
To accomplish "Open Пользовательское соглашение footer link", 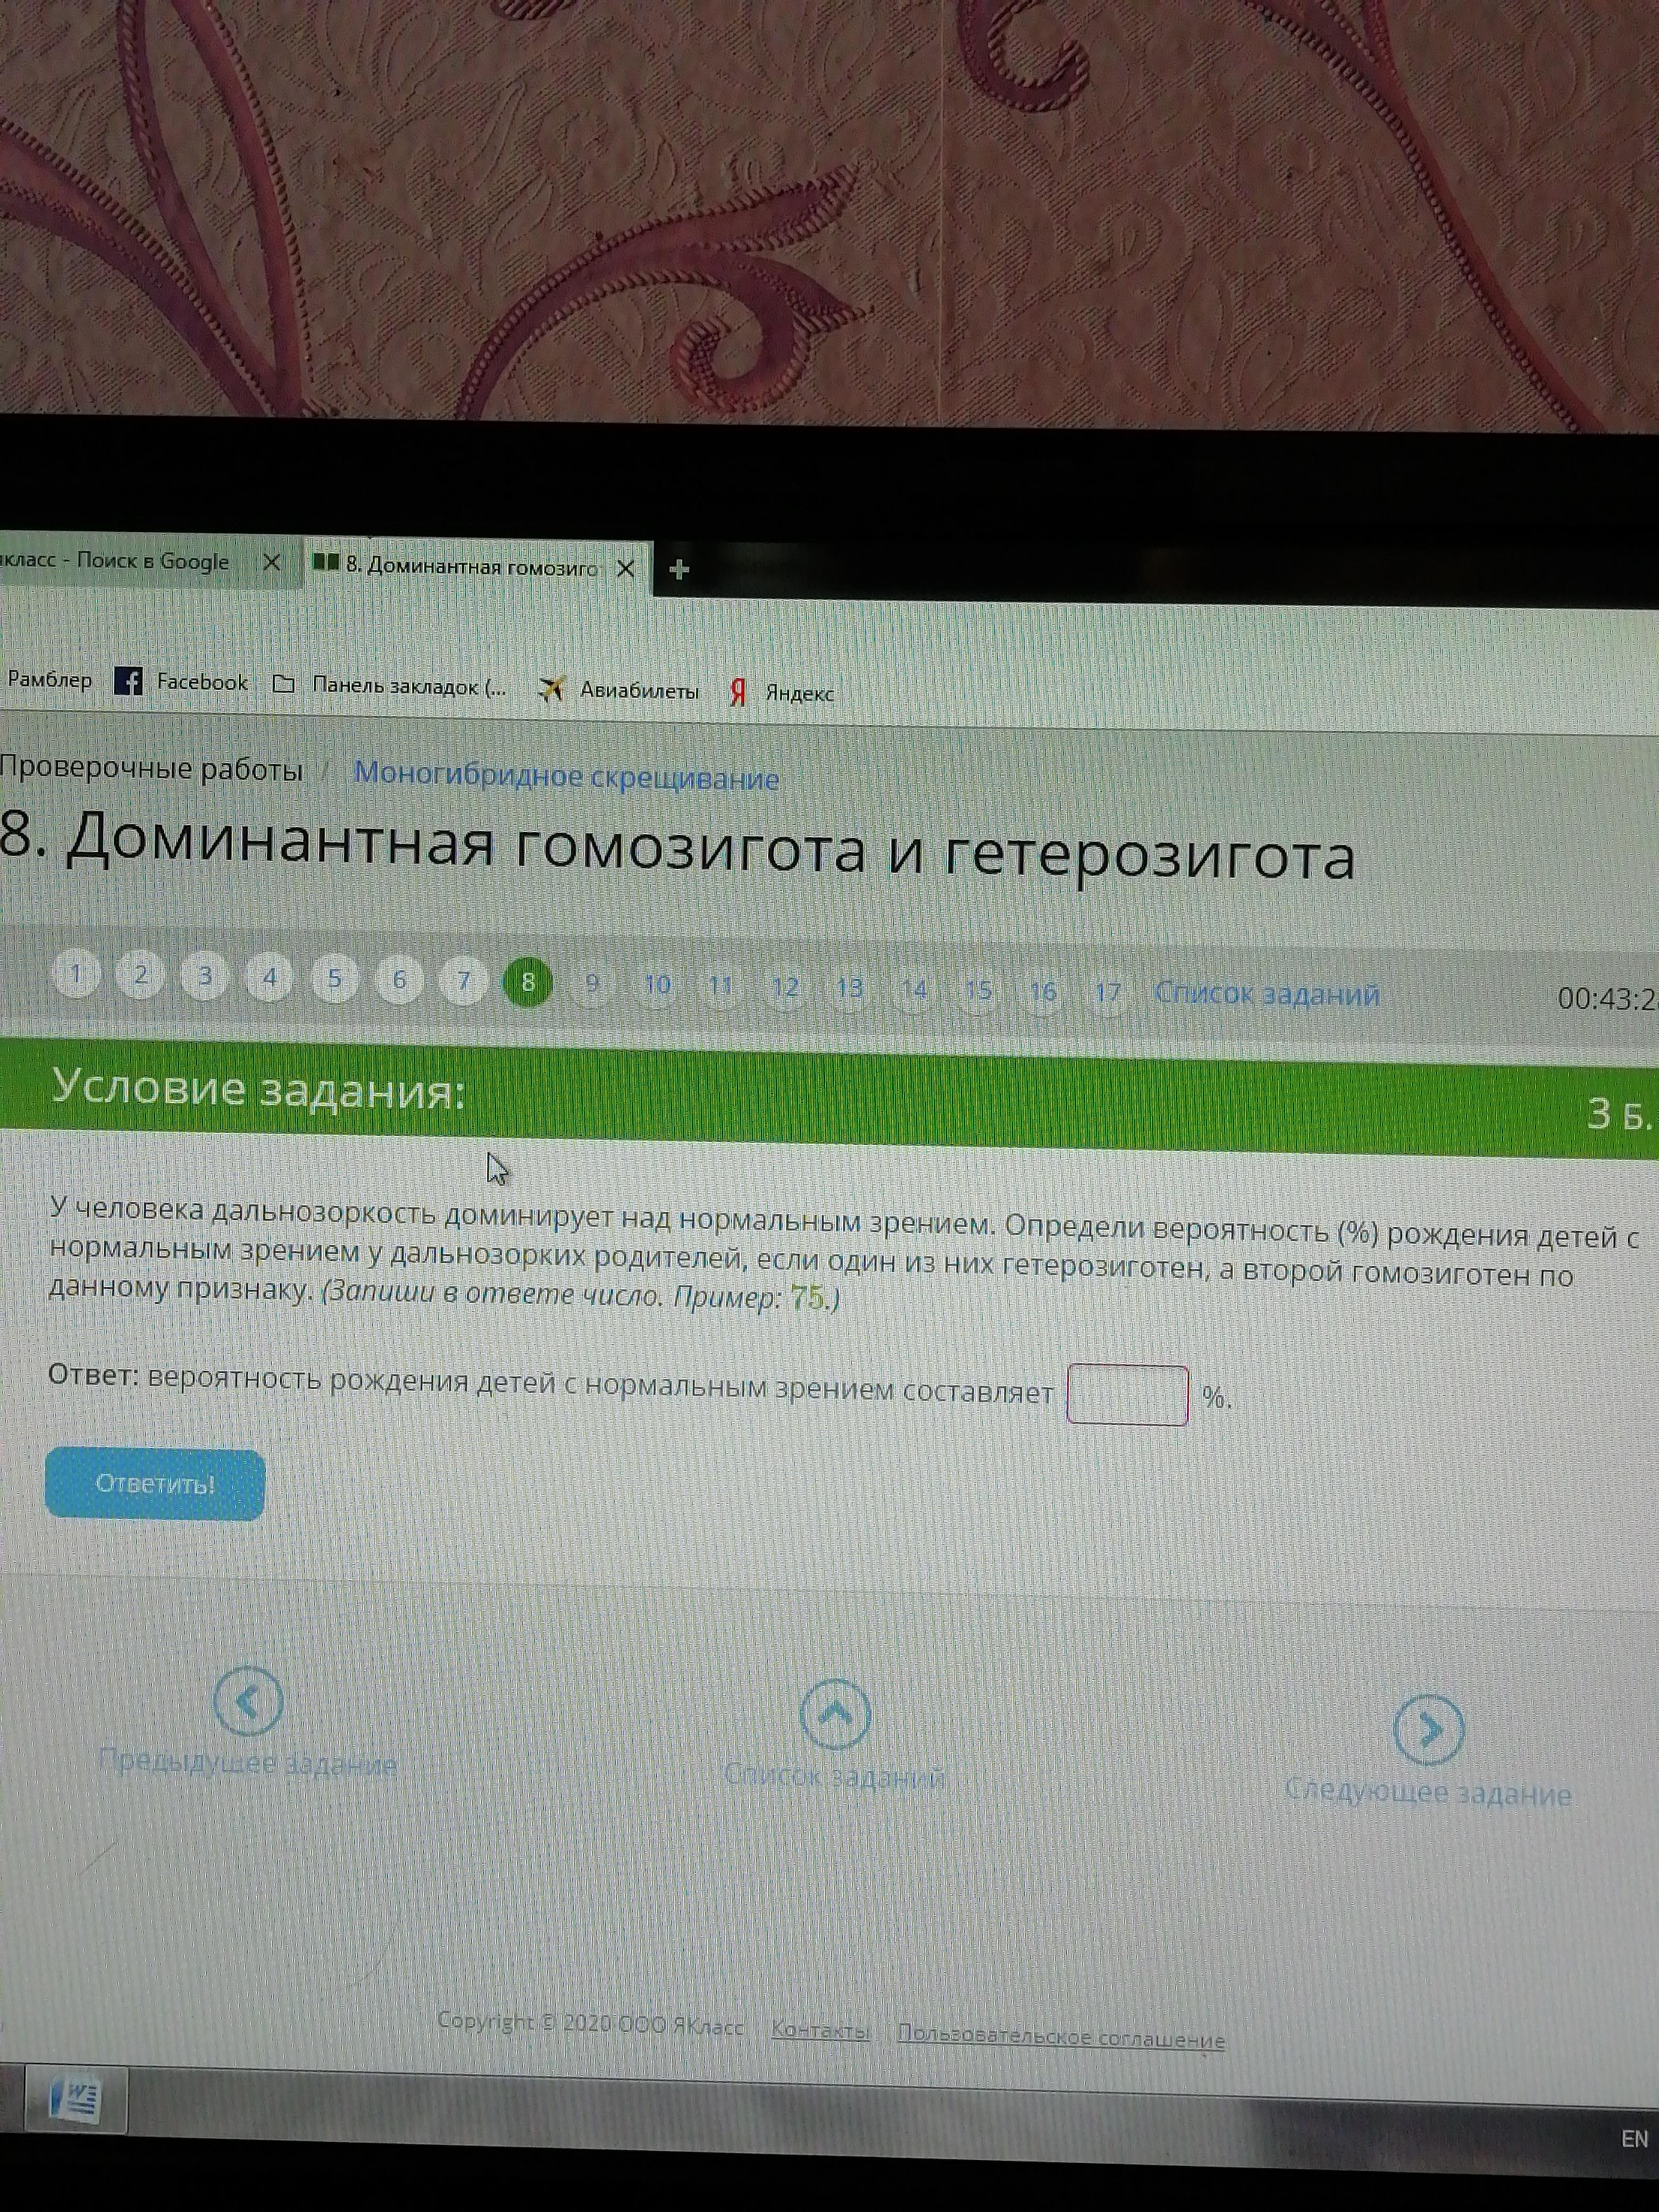I will coord(1061,2036).
